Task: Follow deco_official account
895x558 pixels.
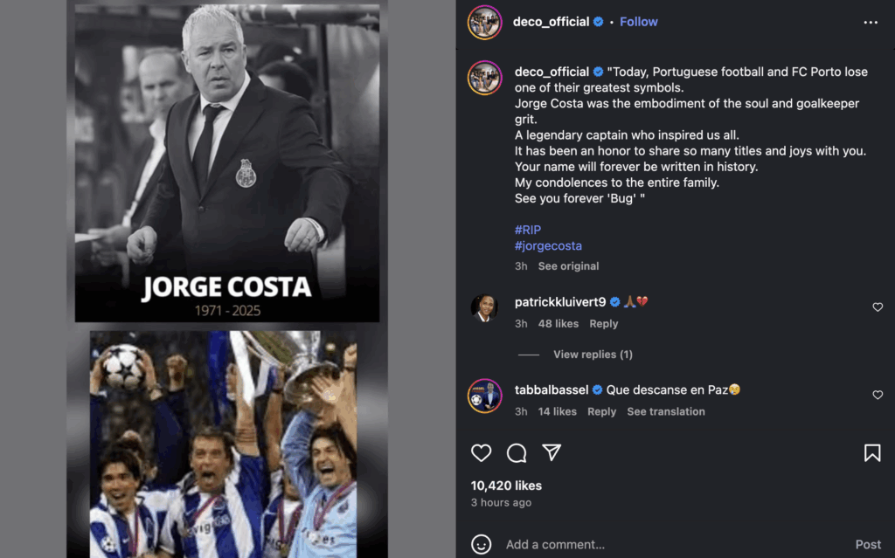Action: pyautogui.click(x=638, y=22)
